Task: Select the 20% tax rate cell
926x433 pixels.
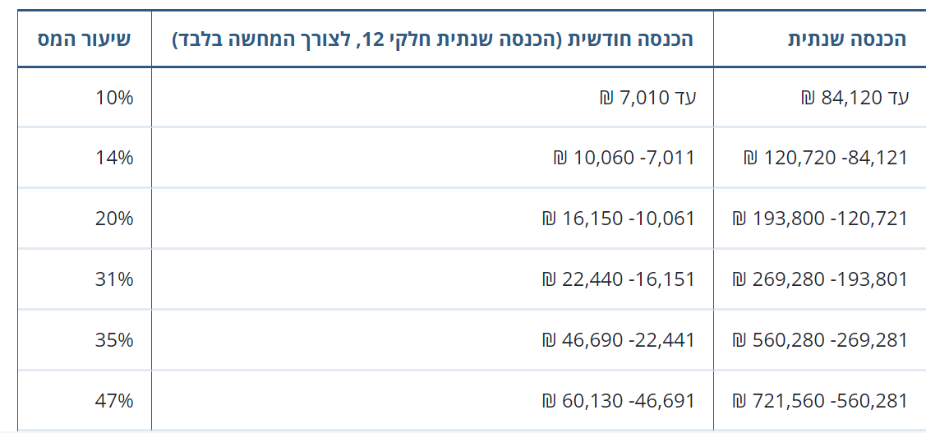Action: point(114,219)
